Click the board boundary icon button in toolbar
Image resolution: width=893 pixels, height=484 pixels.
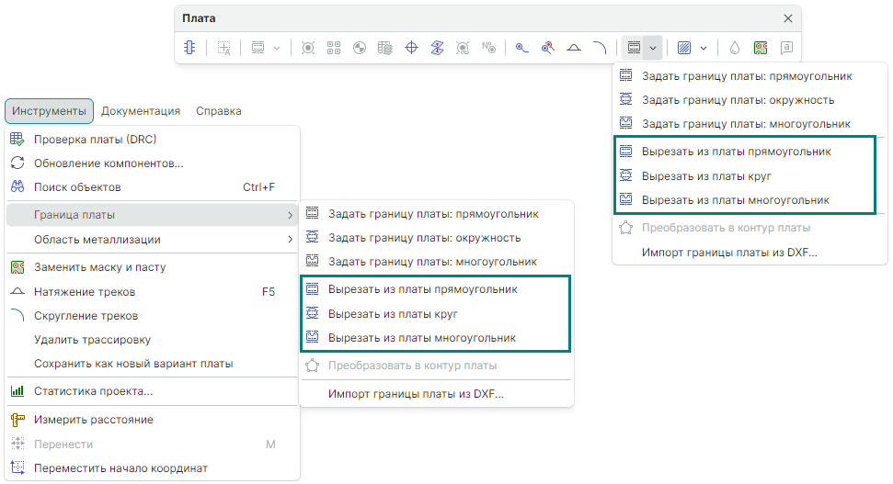pos(633,47)
